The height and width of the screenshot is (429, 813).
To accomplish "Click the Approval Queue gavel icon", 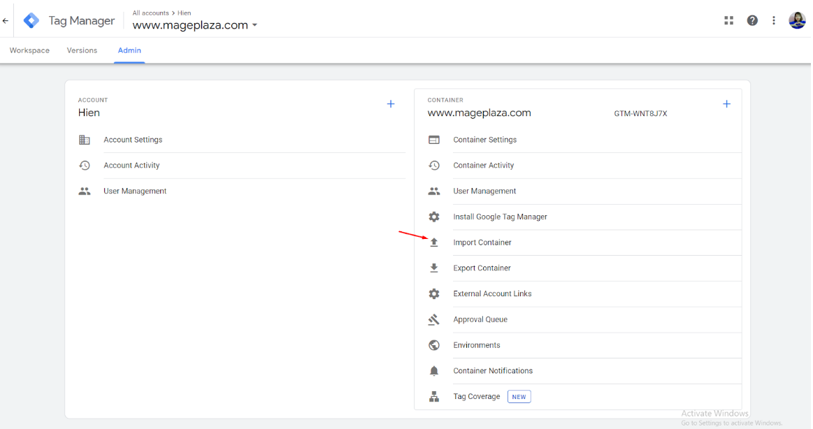I will pyautogui.click(x=434, y=319).
